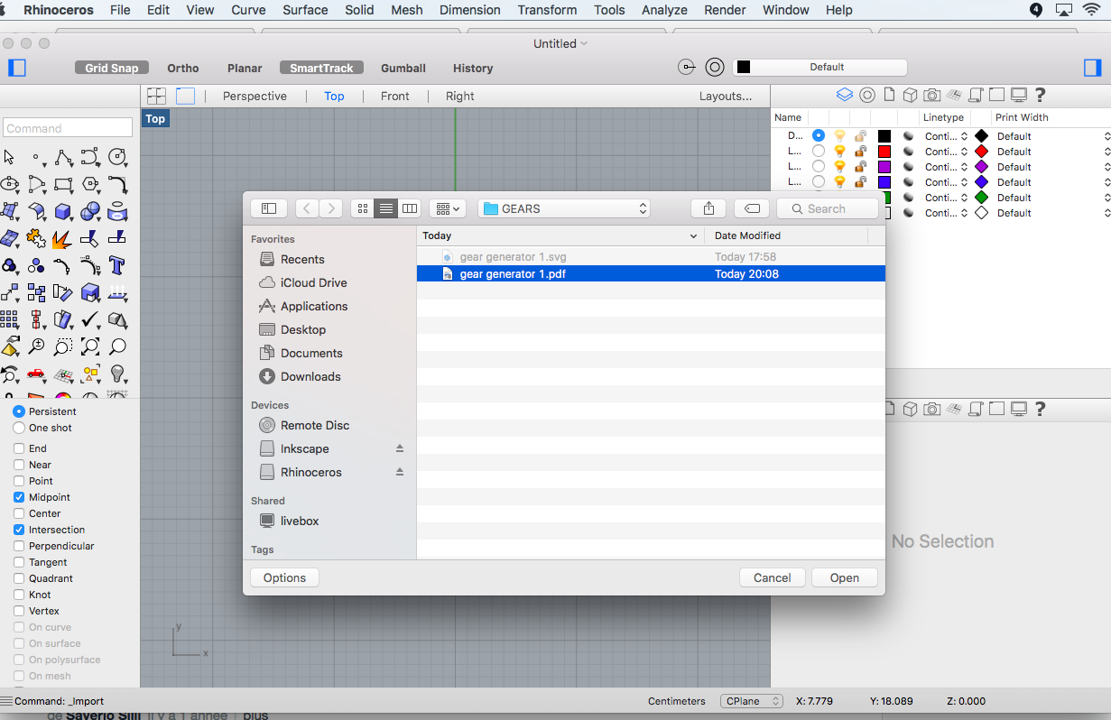1111x720 pixels.
Task: Select the Zoom Extents tool
Action: pyautogui.click(x=90, y=346)
